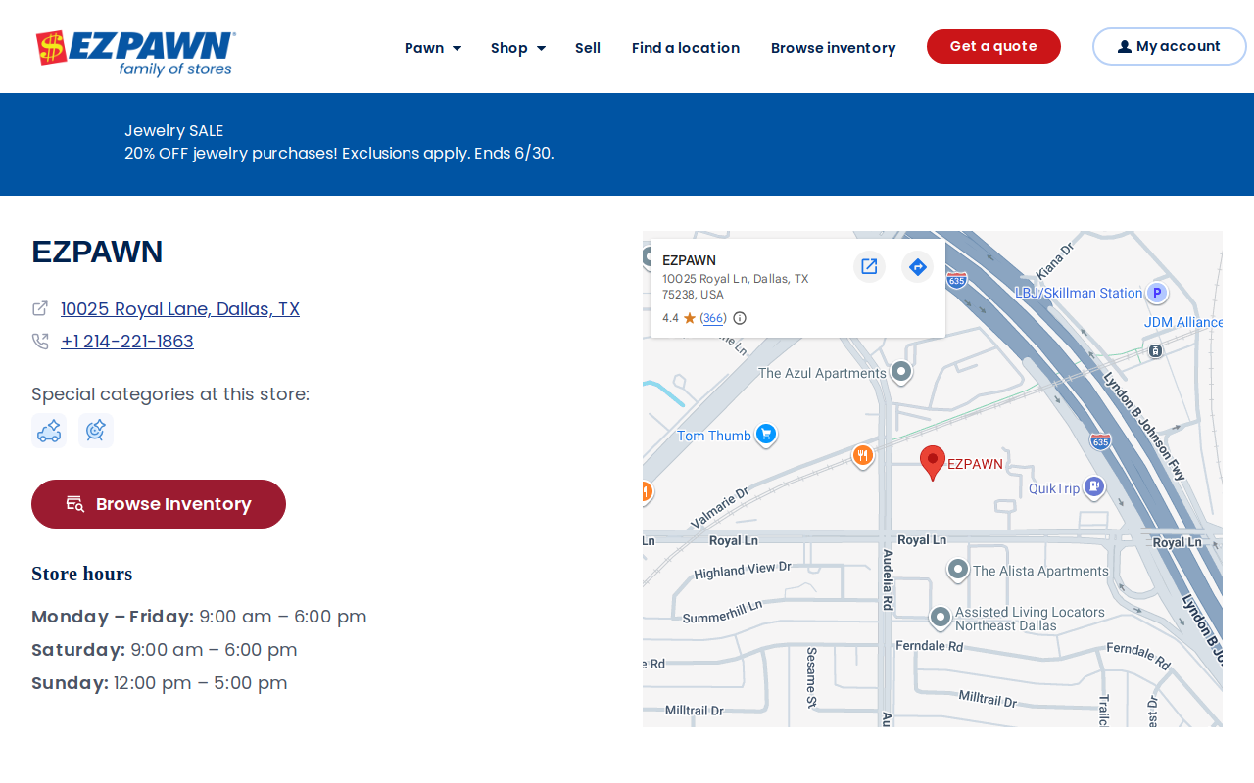
Task: Expand the Pawn dropdown menu
Action: click(433, 48)
